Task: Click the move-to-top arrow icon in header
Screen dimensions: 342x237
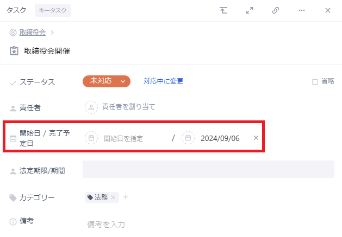Action: (223, 10)
